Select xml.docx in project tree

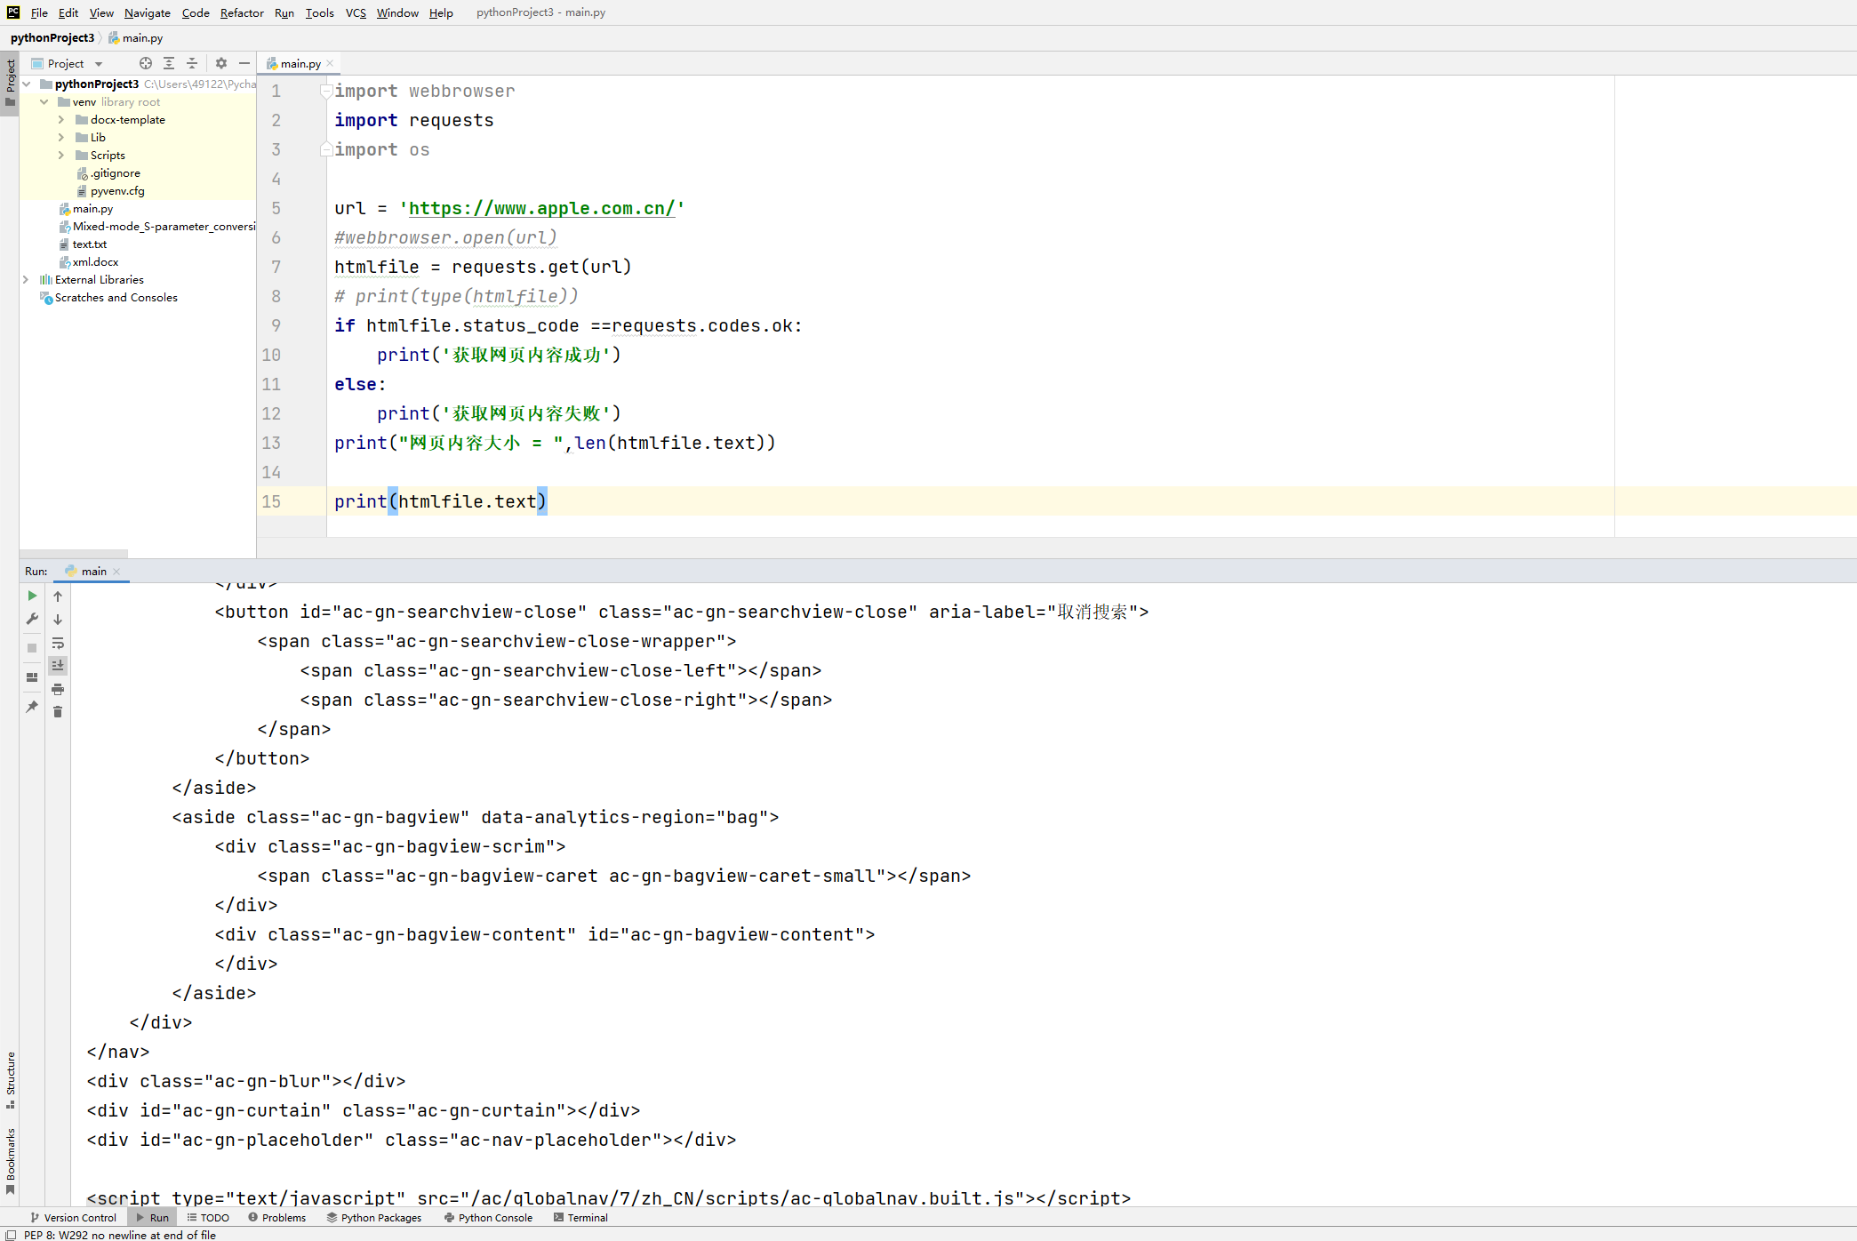(x=95, y=262)
